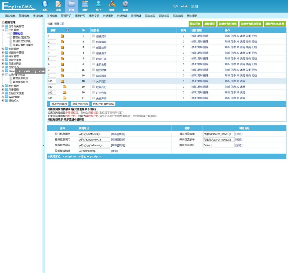Image resolution: width=288 pixels, height=273 pixels.
Task: Click the EmpireCMS logo
Action: (x=19, y=6)
